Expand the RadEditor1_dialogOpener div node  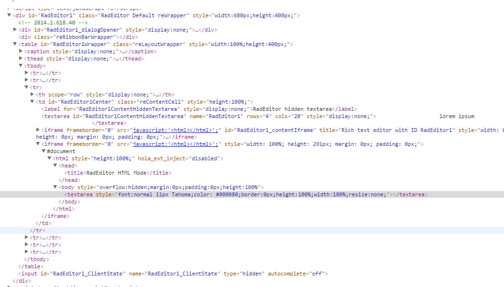[x=15, y=30]
